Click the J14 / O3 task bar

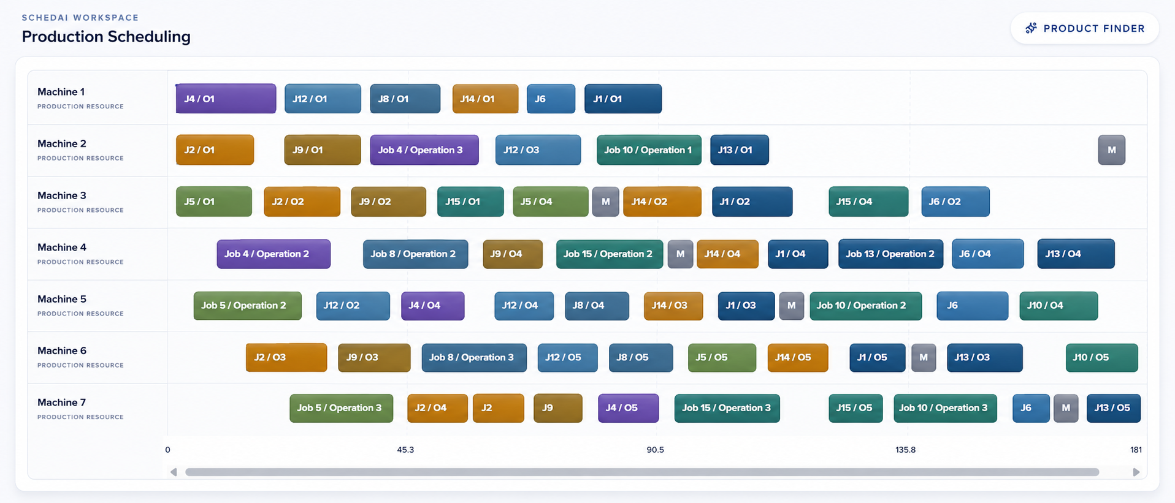673,305
